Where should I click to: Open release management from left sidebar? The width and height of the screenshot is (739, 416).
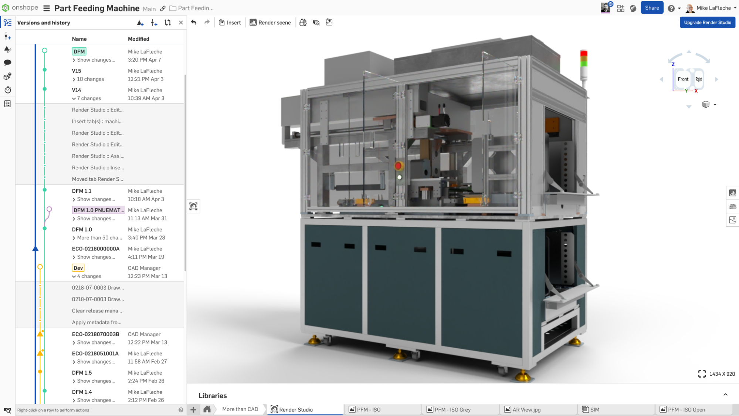(x=7, y=50)
